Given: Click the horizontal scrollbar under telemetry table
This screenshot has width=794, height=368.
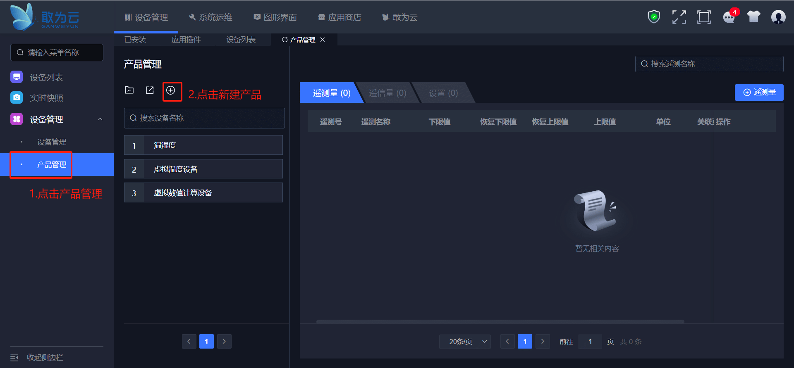Looking at the screenshot, I should 500,321.
